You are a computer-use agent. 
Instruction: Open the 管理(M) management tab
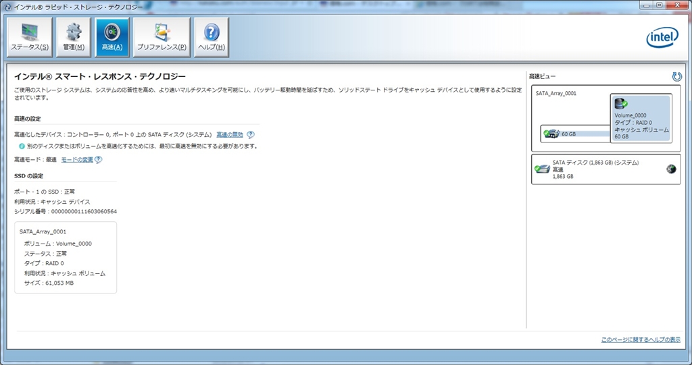[x=74, y=38]
